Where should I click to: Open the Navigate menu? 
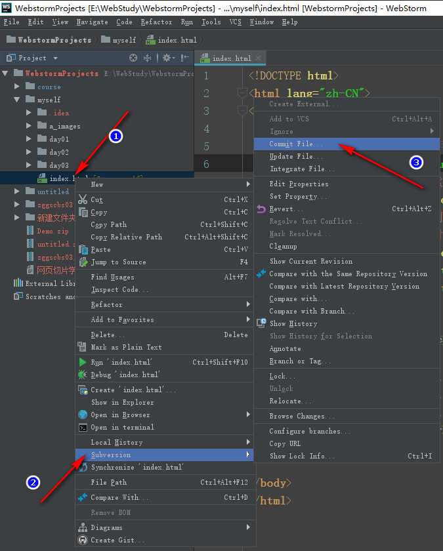click(x=92, y=22)
